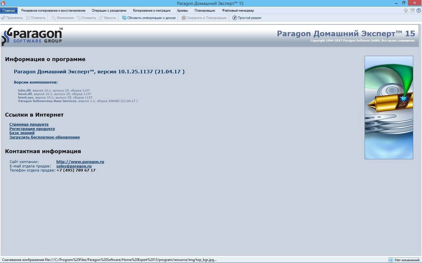Click the biont.dll version line
The image size is (422, 263).
pyautogui.click(x=55, y=94)
